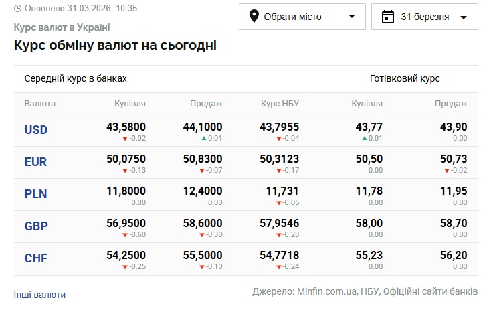Image resolution: width=493 pixels, height=314 pixels.
Task: Expand the '31 березня' date dropdown
Action: (424, 17)
